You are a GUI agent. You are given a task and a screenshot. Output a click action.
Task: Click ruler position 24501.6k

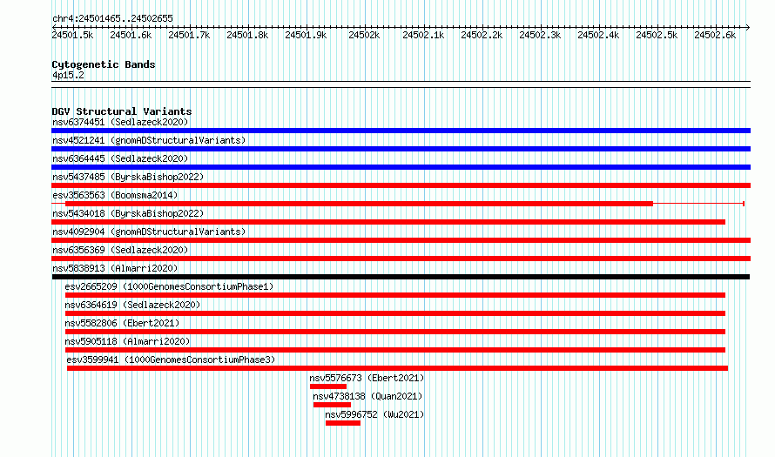(131, 35)
